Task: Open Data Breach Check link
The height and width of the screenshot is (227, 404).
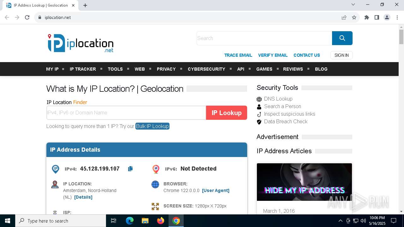Action: (286, 121)
